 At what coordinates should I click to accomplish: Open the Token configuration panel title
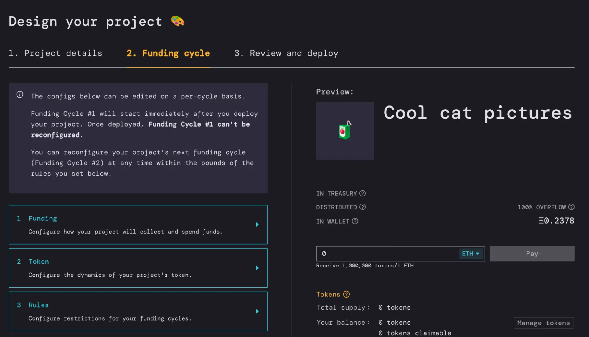coord(39,262)
